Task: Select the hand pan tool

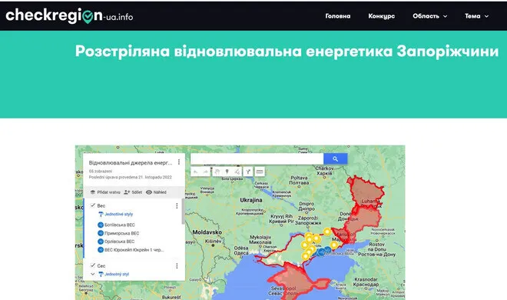Action: pyautogui.click(x=217, y=172)
